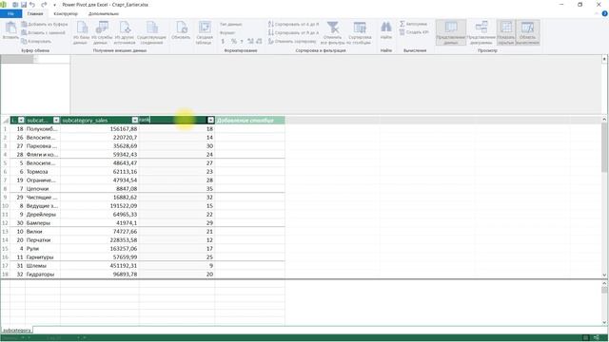Select cell with value 96893,78
This screenshot has height=342, width=609.
[x=99, y=275]
